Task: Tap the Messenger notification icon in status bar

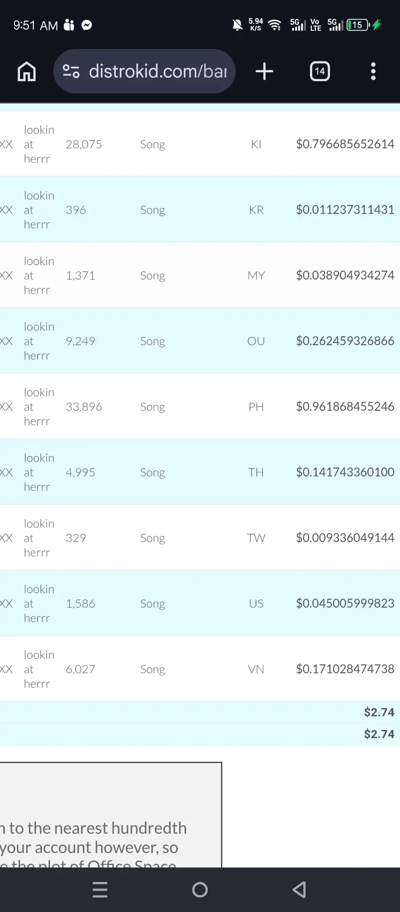Action: coord(87,25)
